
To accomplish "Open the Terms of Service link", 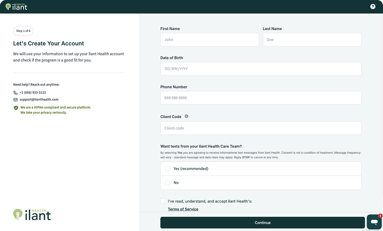I will [x=183, y=209].
